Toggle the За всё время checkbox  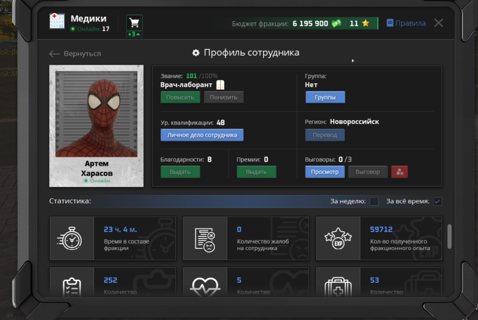pos(437,201)
